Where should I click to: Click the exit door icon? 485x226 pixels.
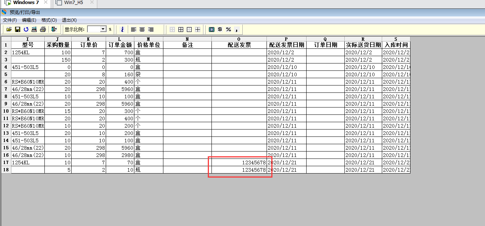coord(54,29)
